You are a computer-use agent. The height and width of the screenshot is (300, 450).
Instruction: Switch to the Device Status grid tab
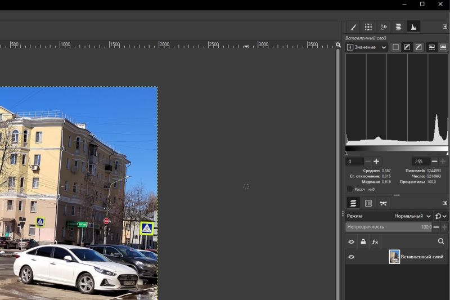368,27
